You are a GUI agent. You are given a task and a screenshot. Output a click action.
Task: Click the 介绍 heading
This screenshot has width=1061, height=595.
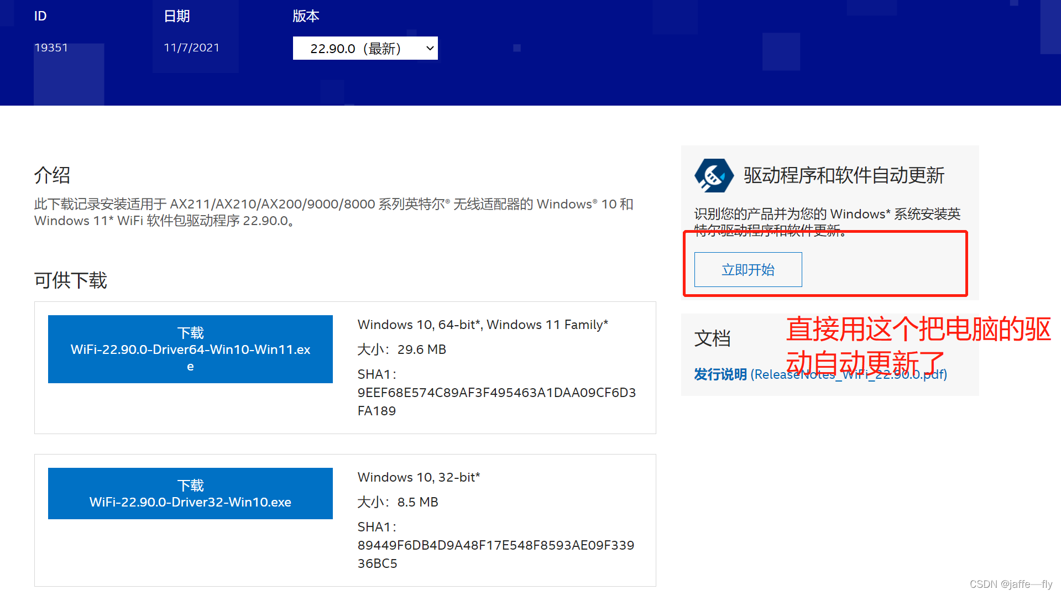point(52,175)
